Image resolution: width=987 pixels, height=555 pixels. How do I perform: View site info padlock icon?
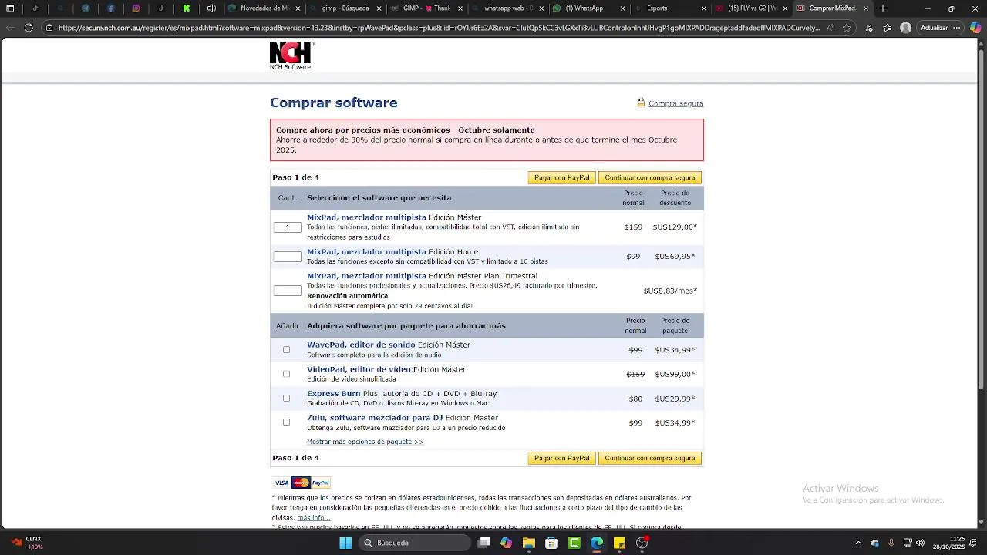[49, 28]
